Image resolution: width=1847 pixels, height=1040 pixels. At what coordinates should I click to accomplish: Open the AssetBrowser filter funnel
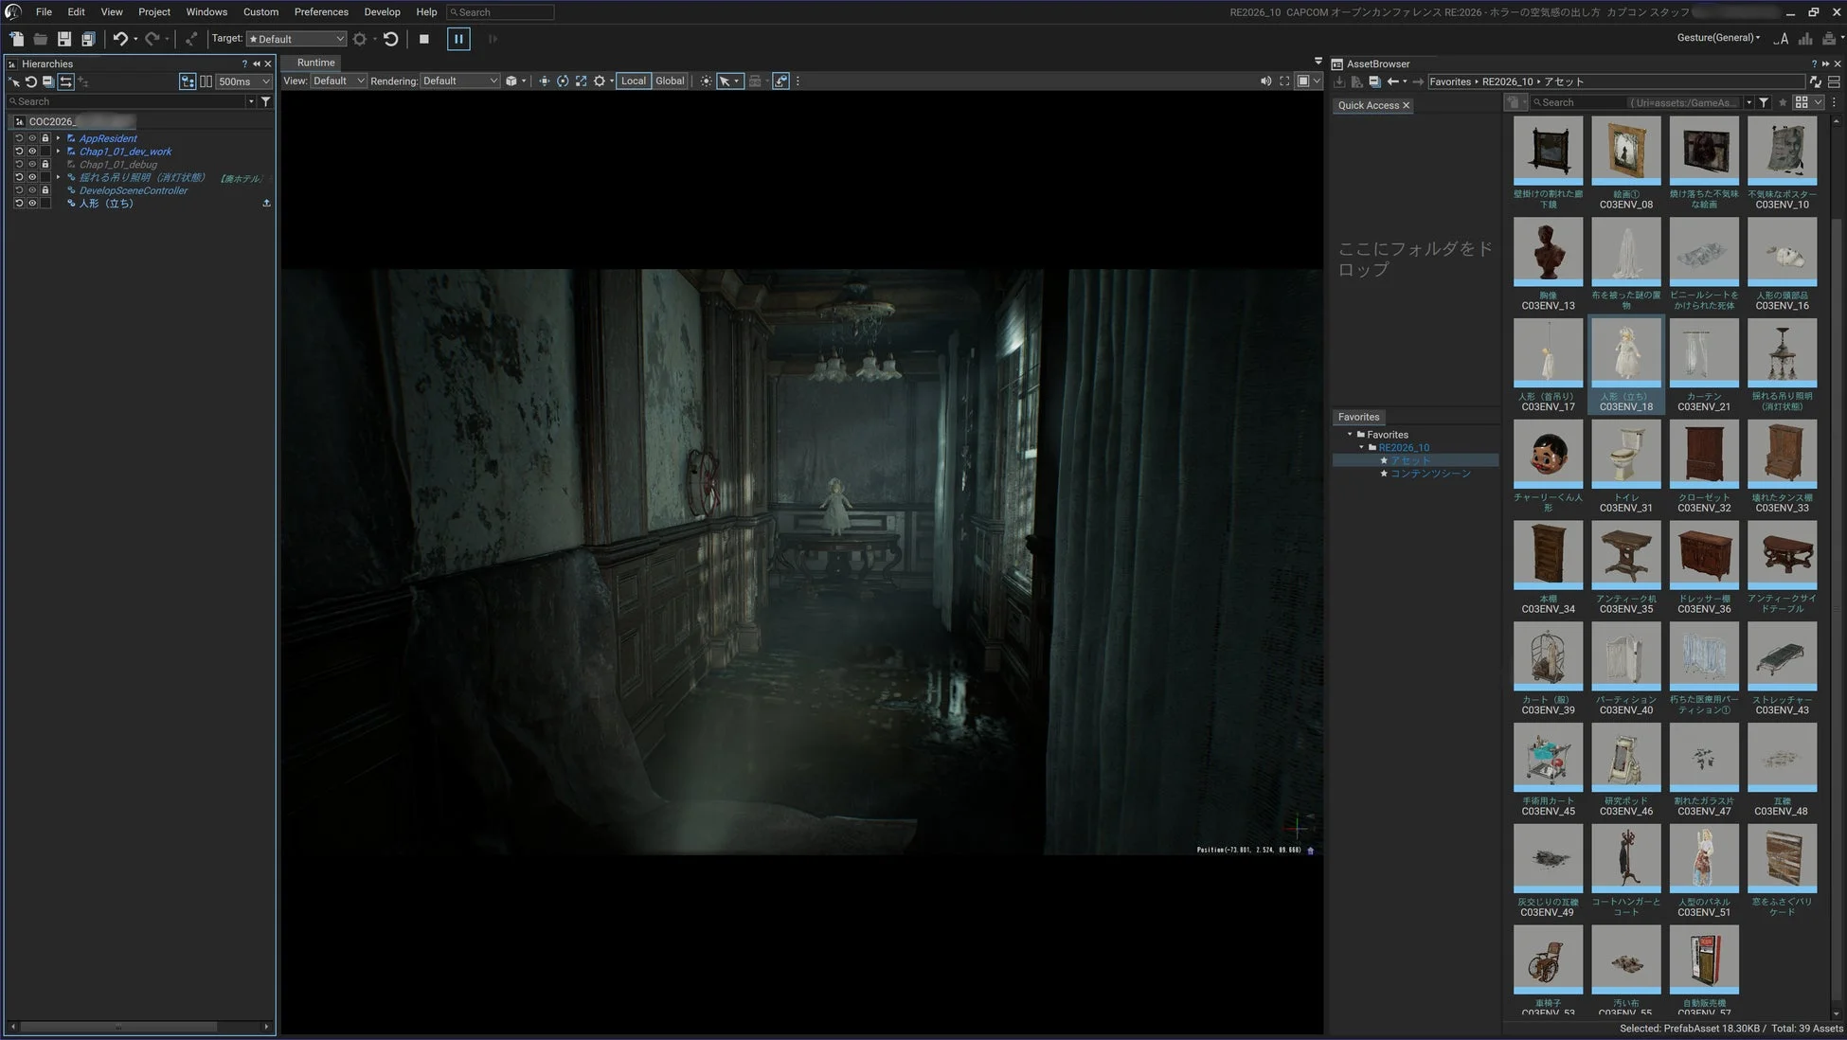point(1764,102)
